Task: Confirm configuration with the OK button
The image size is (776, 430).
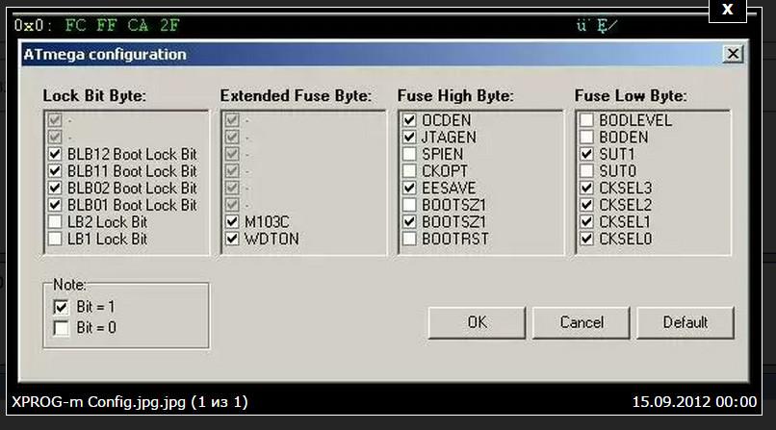Action: click(x=477, y=323)
